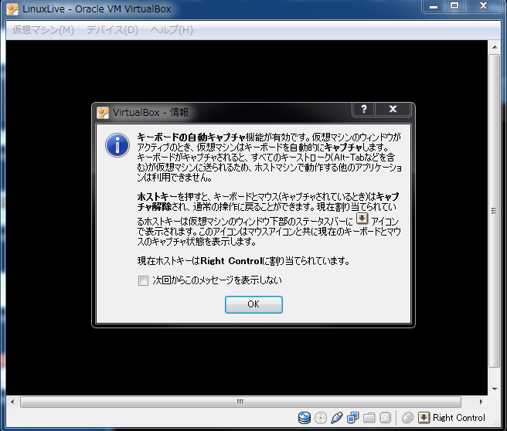
Task: Maximize the LinuxLive VirtualBox window
Action: pos(454,6)
